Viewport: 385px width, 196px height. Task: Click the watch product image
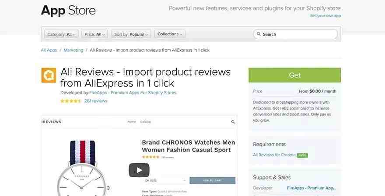pyautogui.click(x=83, y=168)
